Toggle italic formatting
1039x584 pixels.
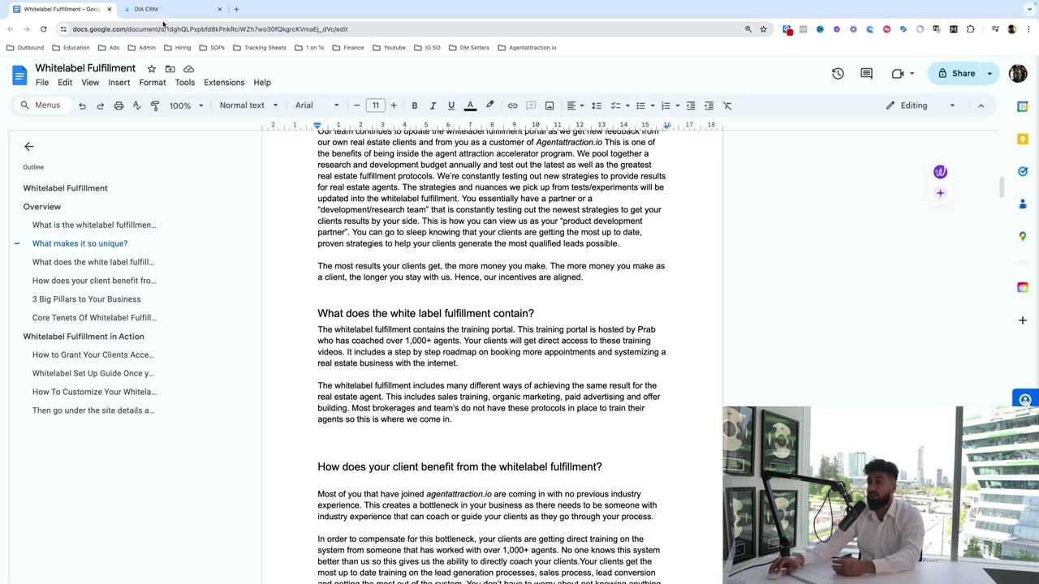click(x=433, y=105)
